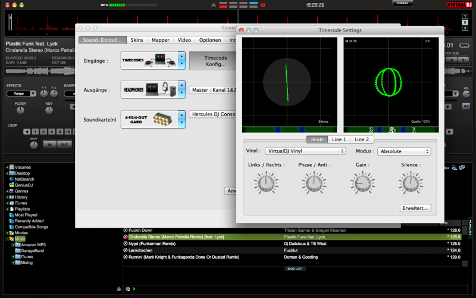Expand the Volumes folder
The width and height of the screenshot is (476, 298).
[7, 167]
